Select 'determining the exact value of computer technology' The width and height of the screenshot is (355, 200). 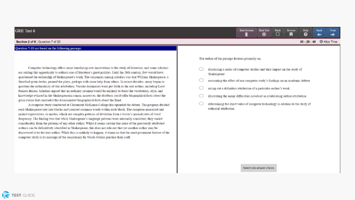pyautogui.click(x=201, y=104)
